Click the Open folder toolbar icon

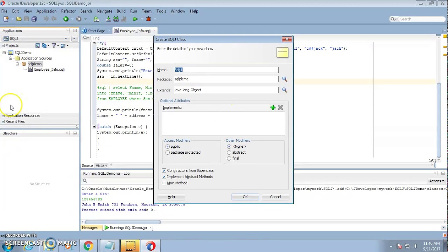(x=19, y=19)
